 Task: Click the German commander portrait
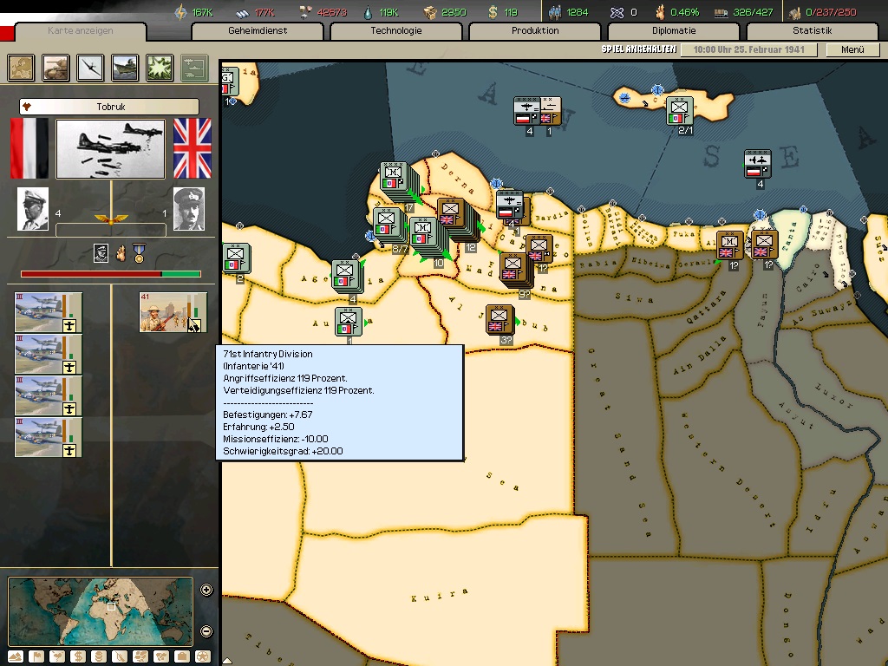(33, 210)
